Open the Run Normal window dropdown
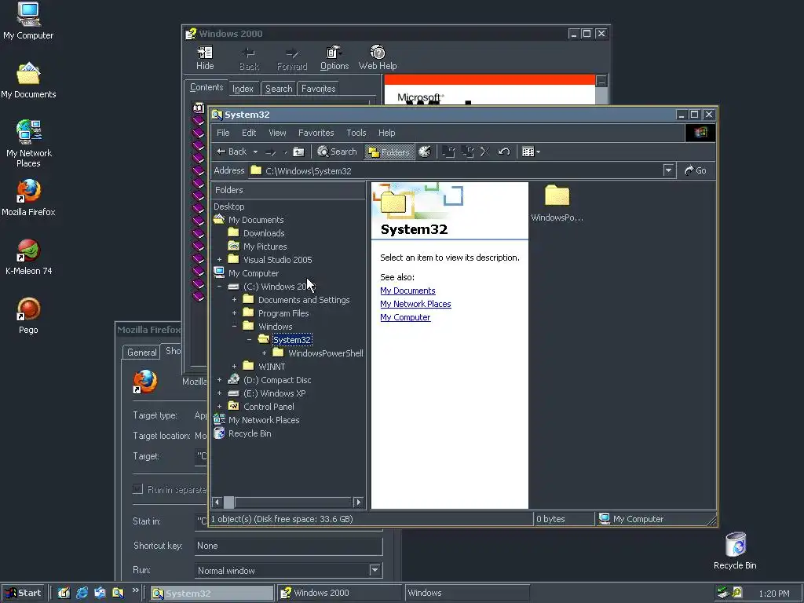This screenshot has width=804, height=603. pyautogui.click(x=375, y=570)
